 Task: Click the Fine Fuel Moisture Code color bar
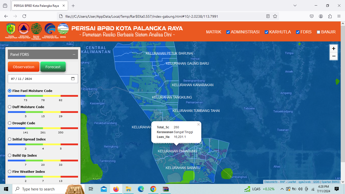43,96
